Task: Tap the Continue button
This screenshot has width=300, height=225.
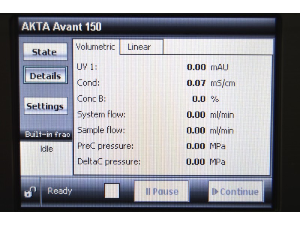Action: 236,192
